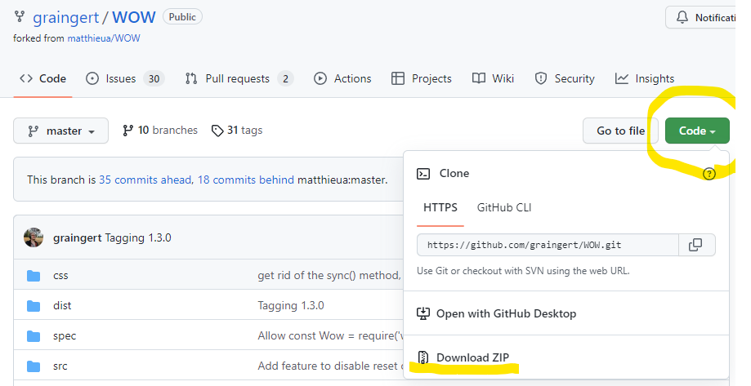Open the Wiki tab

coord(493,78)
